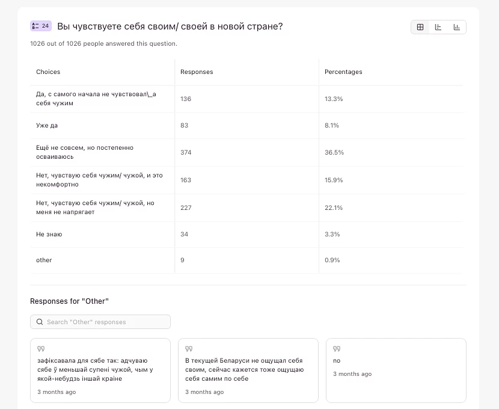Click the Responses column header
The image size is (499, 409).
click(x=197, y=72)
